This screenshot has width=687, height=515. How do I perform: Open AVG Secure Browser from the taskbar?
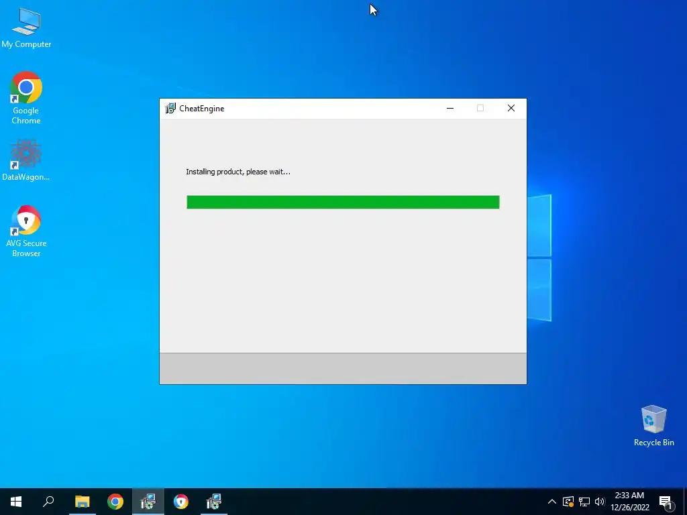tap(181, 502)
